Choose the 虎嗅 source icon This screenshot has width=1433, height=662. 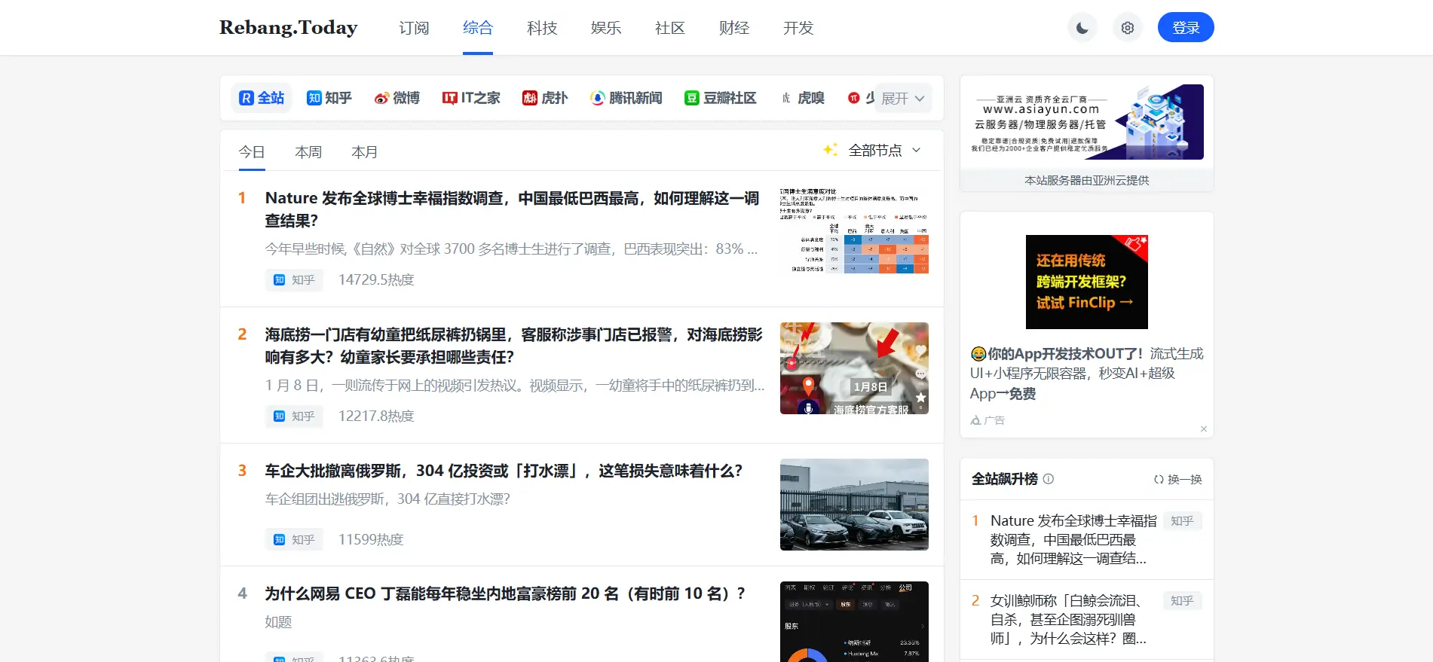point(802,98)
